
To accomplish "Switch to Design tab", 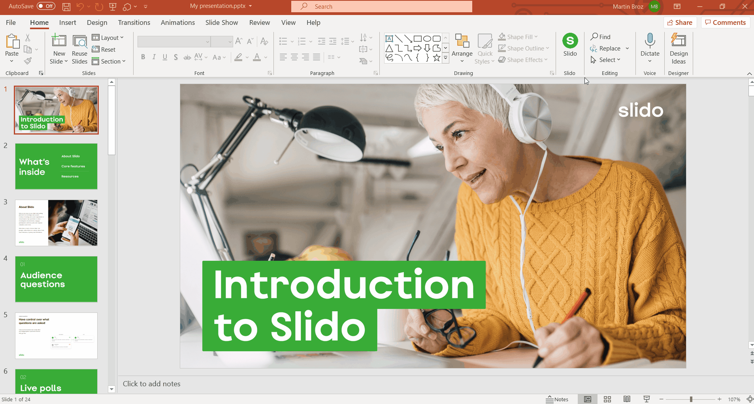I will coord(97,22).
